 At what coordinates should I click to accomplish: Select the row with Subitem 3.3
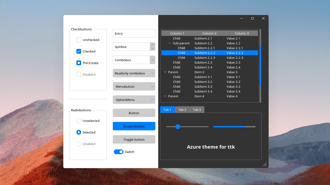pyautogui.click(x=210, y=87)
